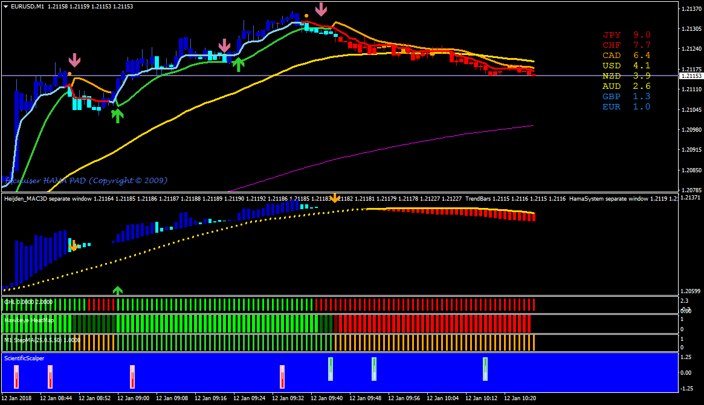
Task: Click the first red ScientificScalper signal bar
Action: (x=16, y=376)
